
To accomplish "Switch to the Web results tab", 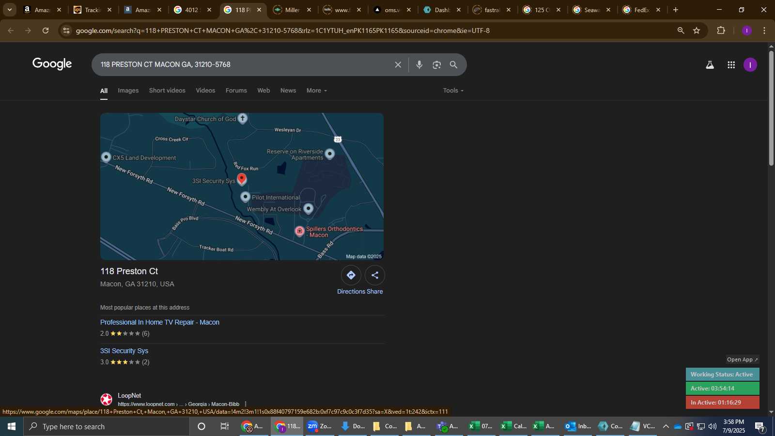I will (x=263, y=91).
